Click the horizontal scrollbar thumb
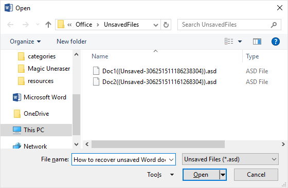Viewport: 288px width, 188px height. click(158, 144)
